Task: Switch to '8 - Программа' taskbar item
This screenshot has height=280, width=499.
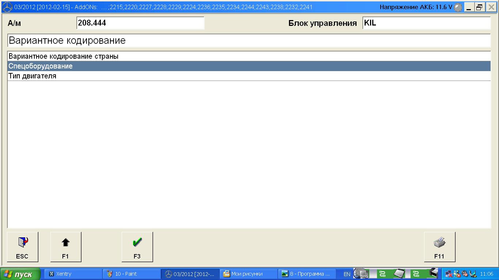Action: click(307, 274)
